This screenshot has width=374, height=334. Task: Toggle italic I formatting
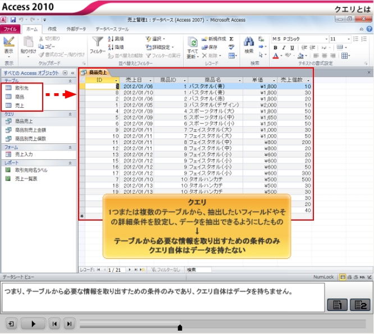pos(284,48)
